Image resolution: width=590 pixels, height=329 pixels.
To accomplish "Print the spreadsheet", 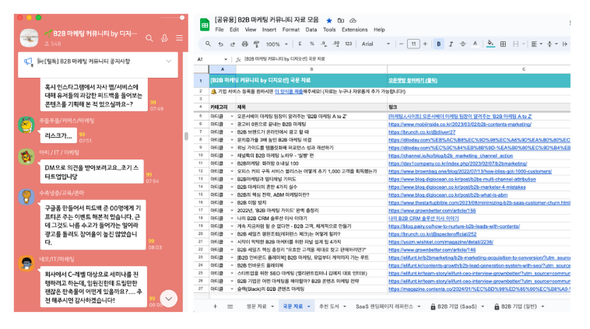I will [x=244, y=44].
